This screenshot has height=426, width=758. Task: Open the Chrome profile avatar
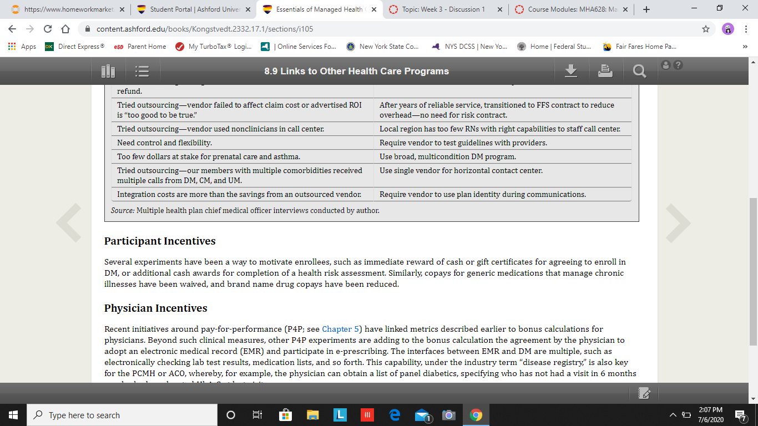click(x=728, y=29)
